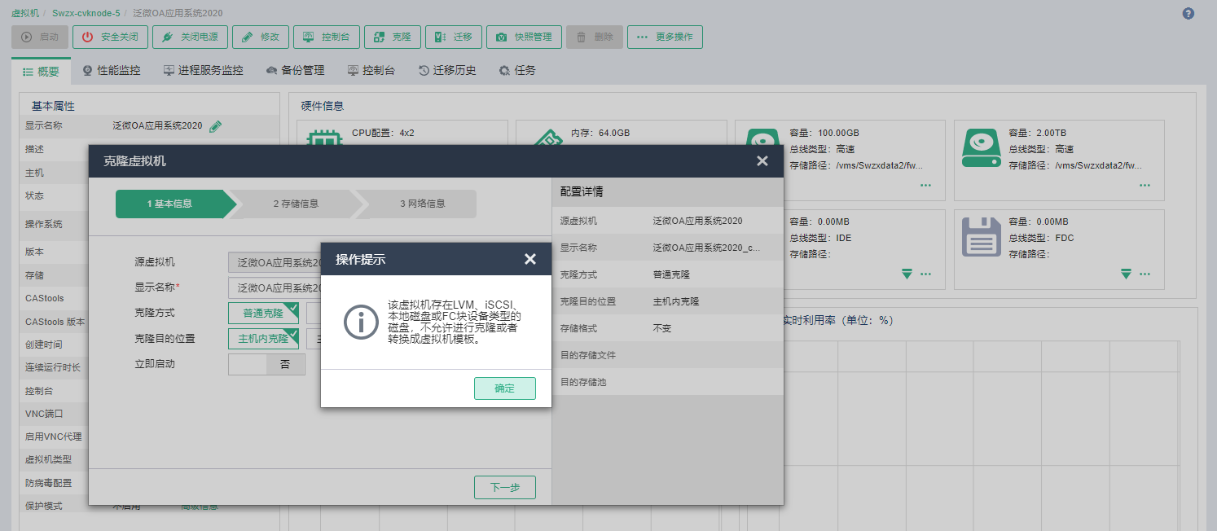Image resolution: width=1217 pixels, height=531 pixels.
Task: Switch to the 迁移历史 tab
Action: pyautogui.click(x=447, y=71)
